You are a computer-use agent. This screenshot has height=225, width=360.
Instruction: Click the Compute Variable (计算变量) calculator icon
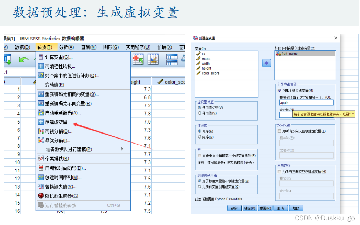point(41,57)
